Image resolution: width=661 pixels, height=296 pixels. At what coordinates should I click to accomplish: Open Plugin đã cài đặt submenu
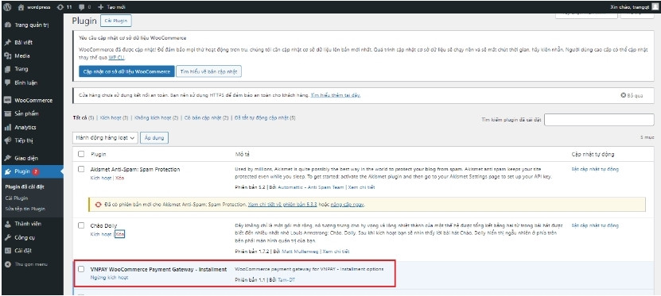tap(25, 187)
